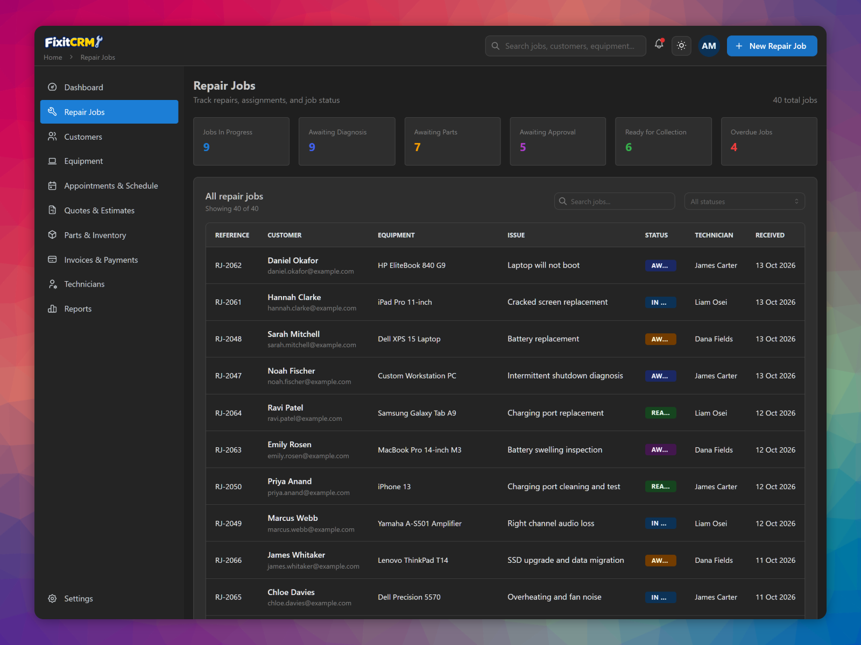Click status badge for RJ-2063
Viewport: 861px width, 645px height.
[660, 450]
